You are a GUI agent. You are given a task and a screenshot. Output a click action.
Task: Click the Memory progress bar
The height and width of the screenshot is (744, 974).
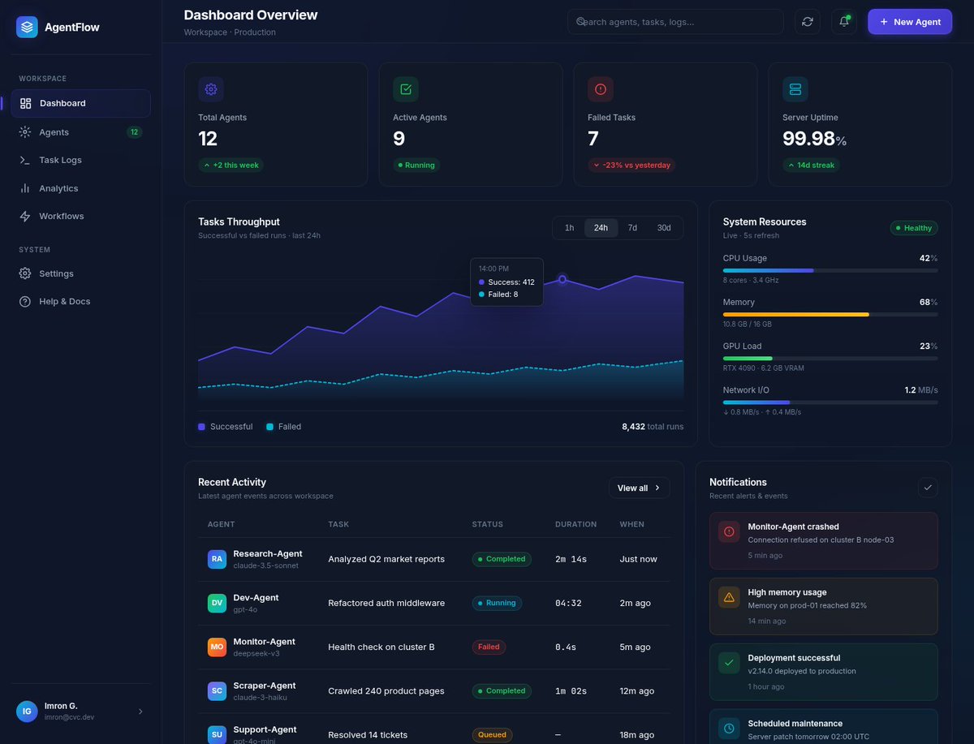[830, 314]
